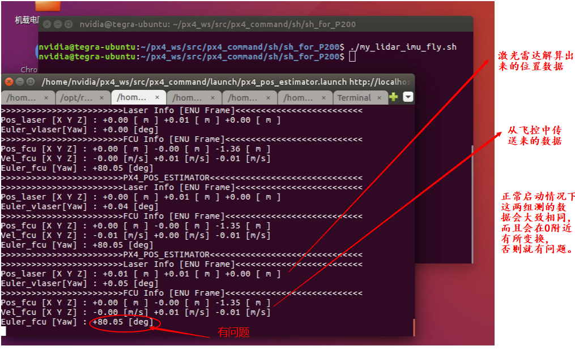The height and width of the screenshot is (350, 575).
Task: Maximize the px4_pos_estimator.launch terminal window
Action: point(31,81)
